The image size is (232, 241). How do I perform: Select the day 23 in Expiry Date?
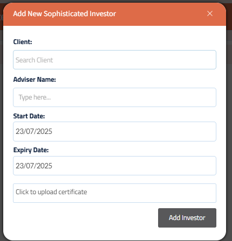19,166
